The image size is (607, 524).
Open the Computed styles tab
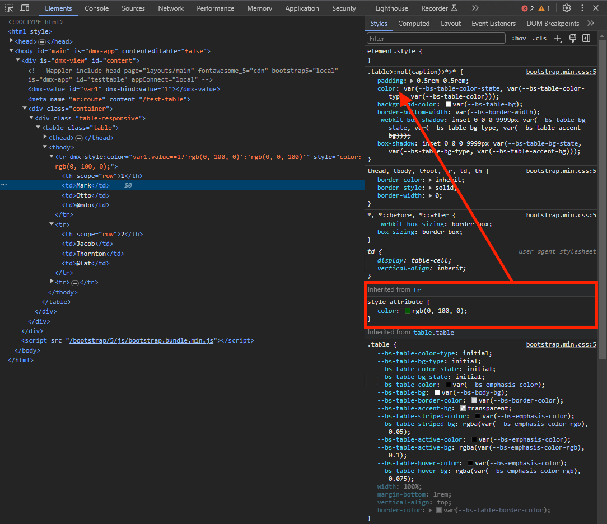pyautogui.click(x=414, y=24)
